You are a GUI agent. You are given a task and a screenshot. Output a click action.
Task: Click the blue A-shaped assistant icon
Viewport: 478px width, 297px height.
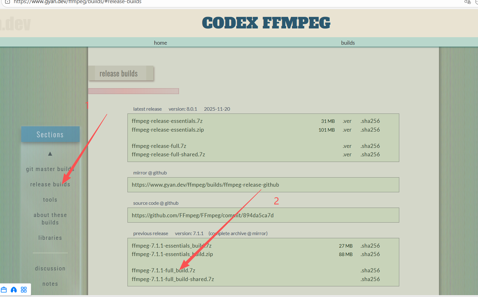tap(14, 289)
